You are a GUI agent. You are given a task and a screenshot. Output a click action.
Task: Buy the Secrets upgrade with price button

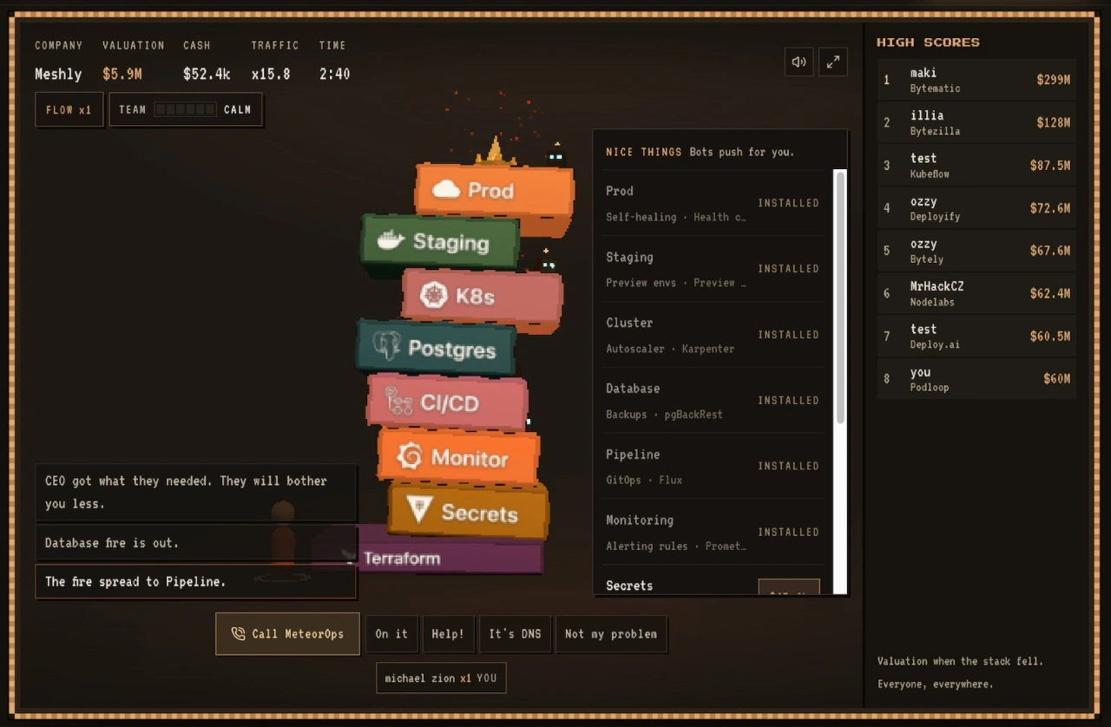point(789,587)
